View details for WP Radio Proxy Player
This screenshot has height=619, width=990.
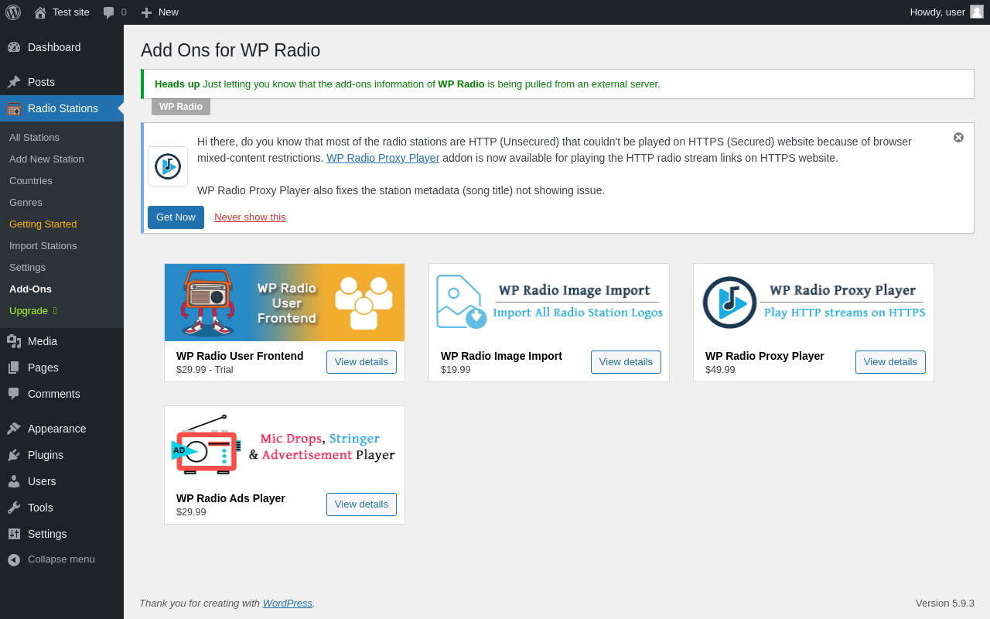(890, 362)
